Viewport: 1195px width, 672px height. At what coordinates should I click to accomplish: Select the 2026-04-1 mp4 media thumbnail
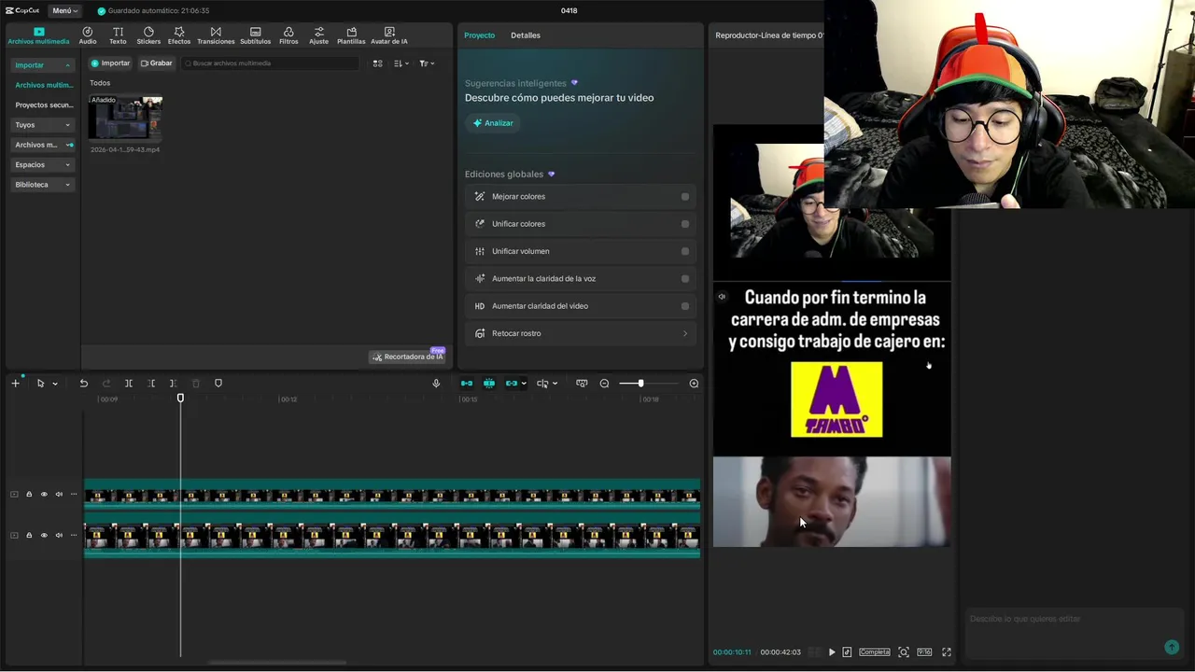[125, 118]
